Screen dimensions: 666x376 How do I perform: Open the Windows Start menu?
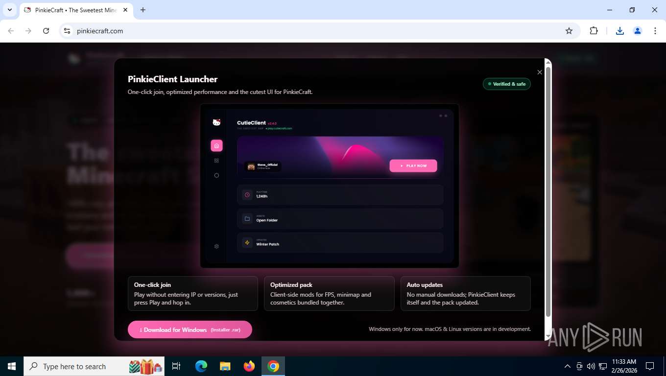[x=12, y=366]
